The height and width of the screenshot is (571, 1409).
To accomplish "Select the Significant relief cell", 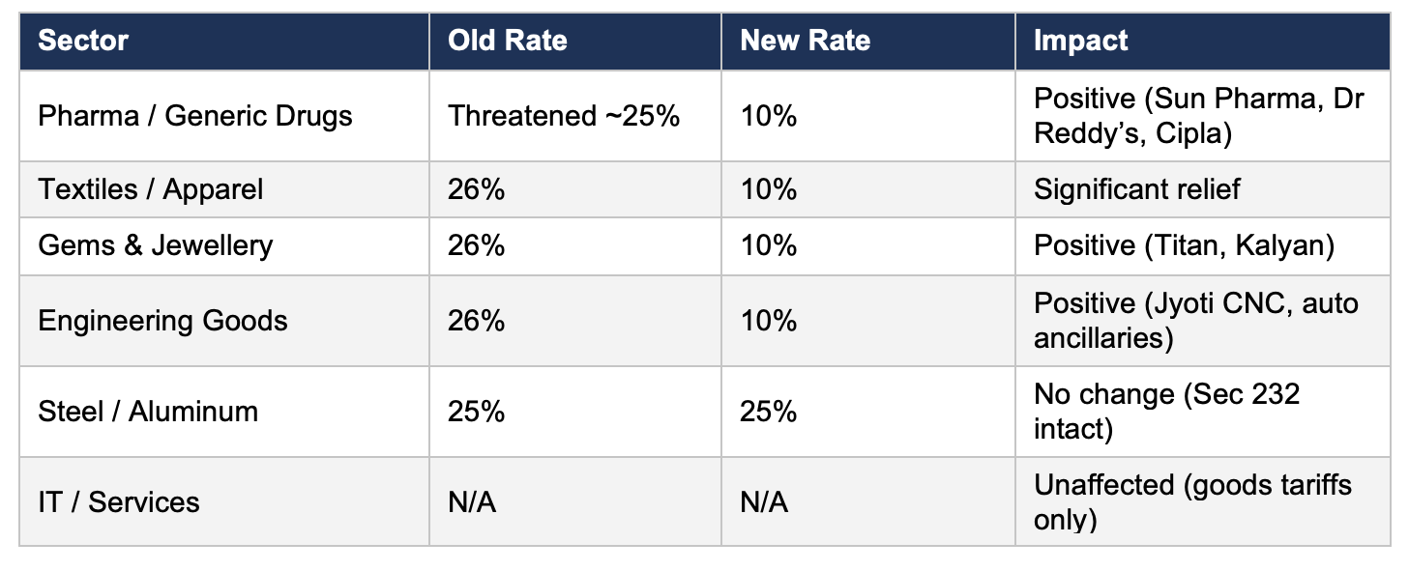I will pos(1136,188).
